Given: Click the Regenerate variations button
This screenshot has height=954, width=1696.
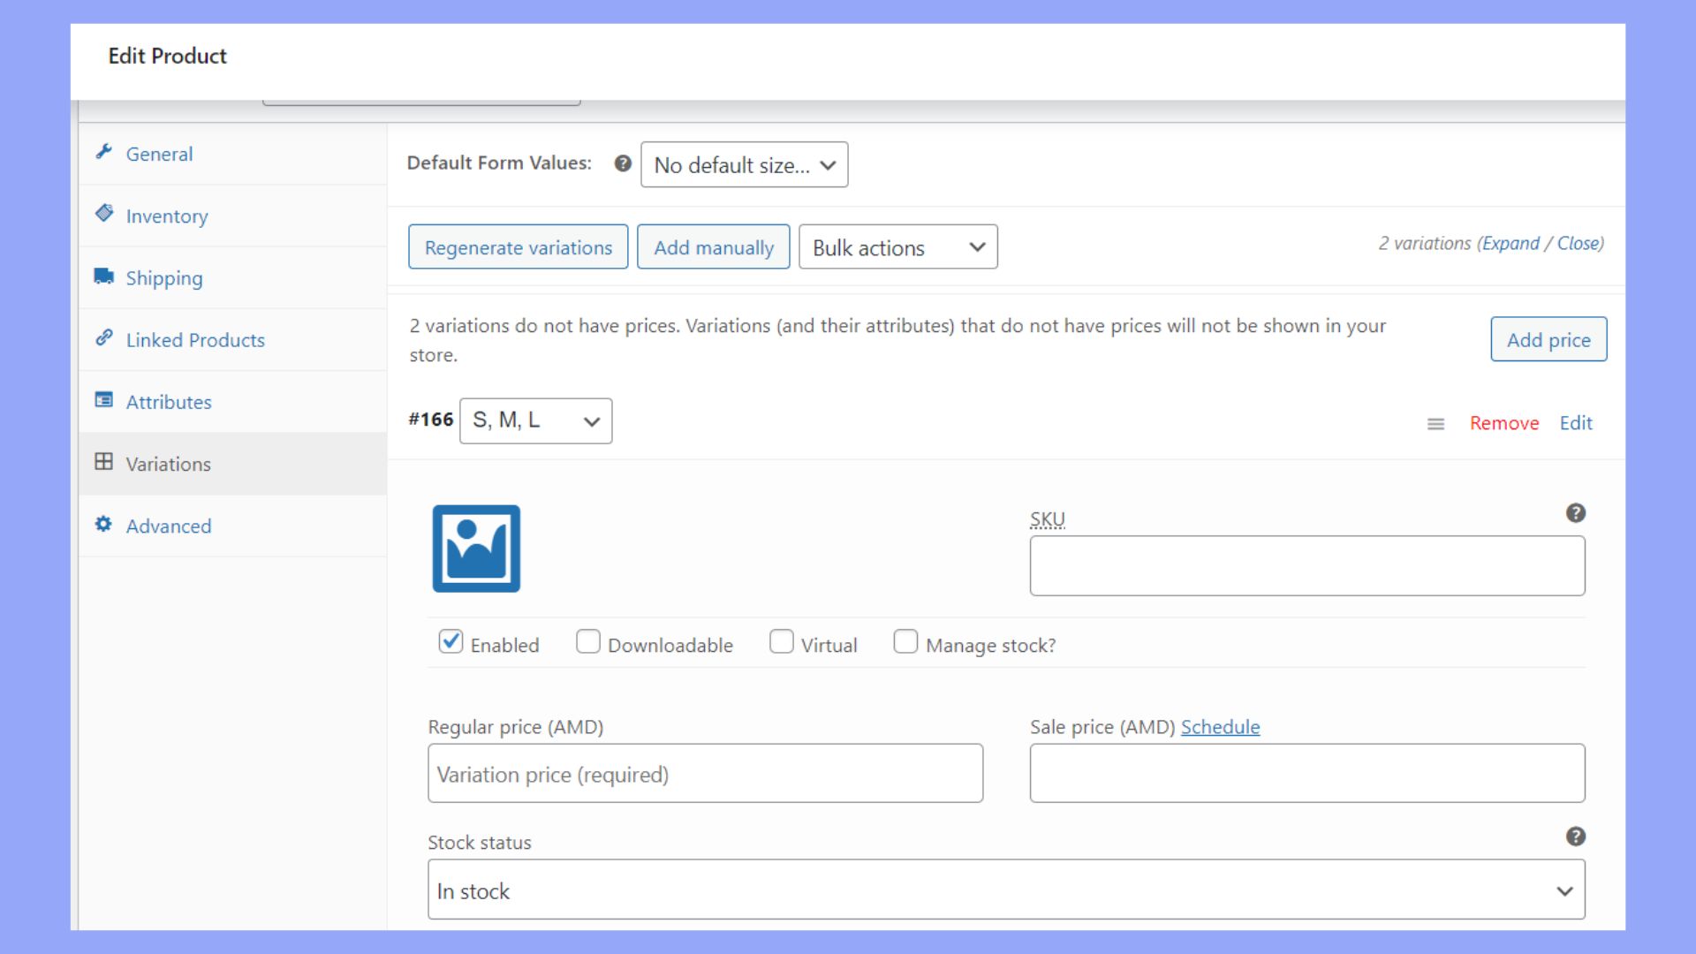Looking at the screenshot, I should [518, 247].
